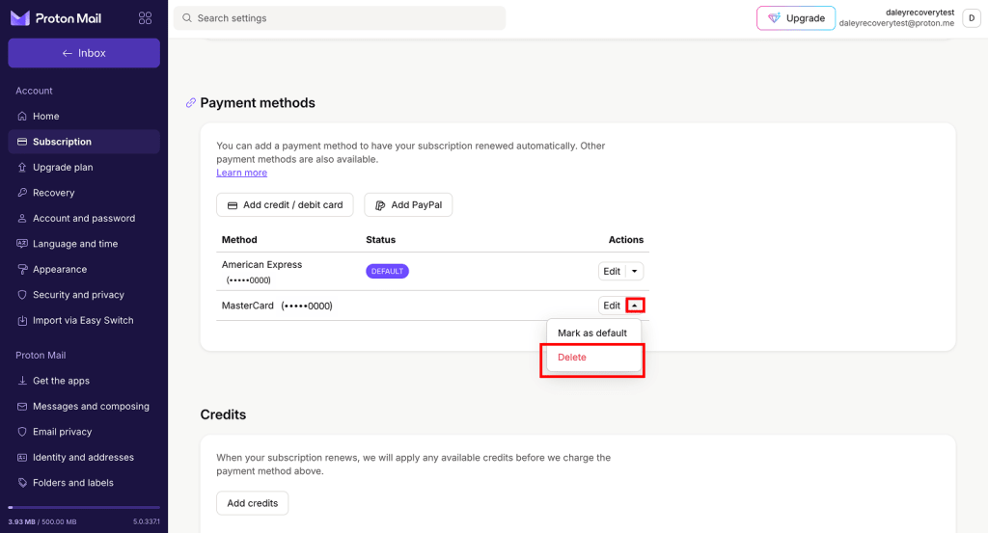Open Get the apps page
988x533 pixels.
pos(61,381)
